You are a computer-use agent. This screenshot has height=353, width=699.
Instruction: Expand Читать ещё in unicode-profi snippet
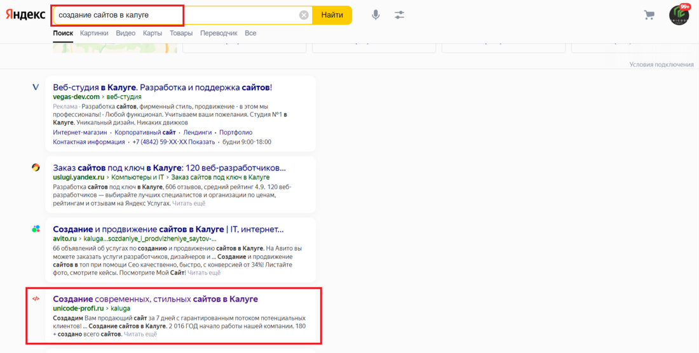(140, 335)
